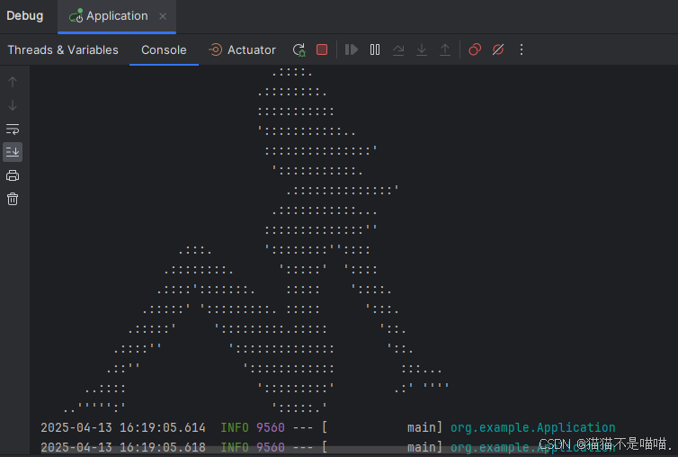Switch to Threads & Variables tab
The height and width of the screenshot is (457, 678).
[63, 49]
